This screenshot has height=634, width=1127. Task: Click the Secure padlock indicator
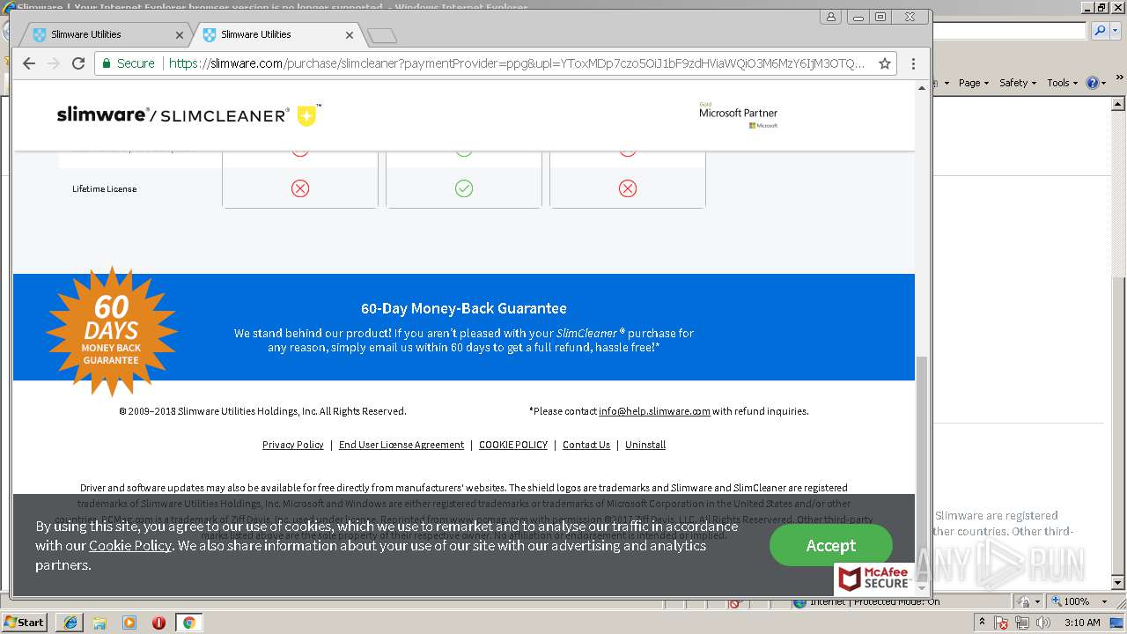[129, 63]
